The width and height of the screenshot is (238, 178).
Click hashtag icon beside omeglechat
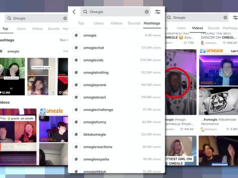(x=76, y=48)
